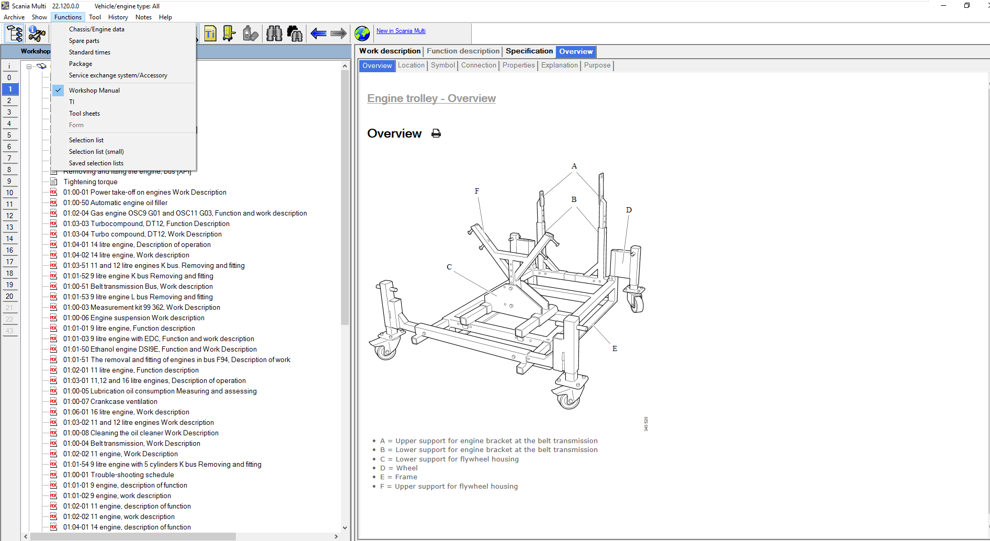Click the printer icon beside Overview heading

click(436, 133)
